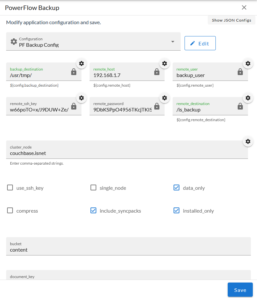
Task: Click gear icon above remote_host field
Action: (165, 63)
